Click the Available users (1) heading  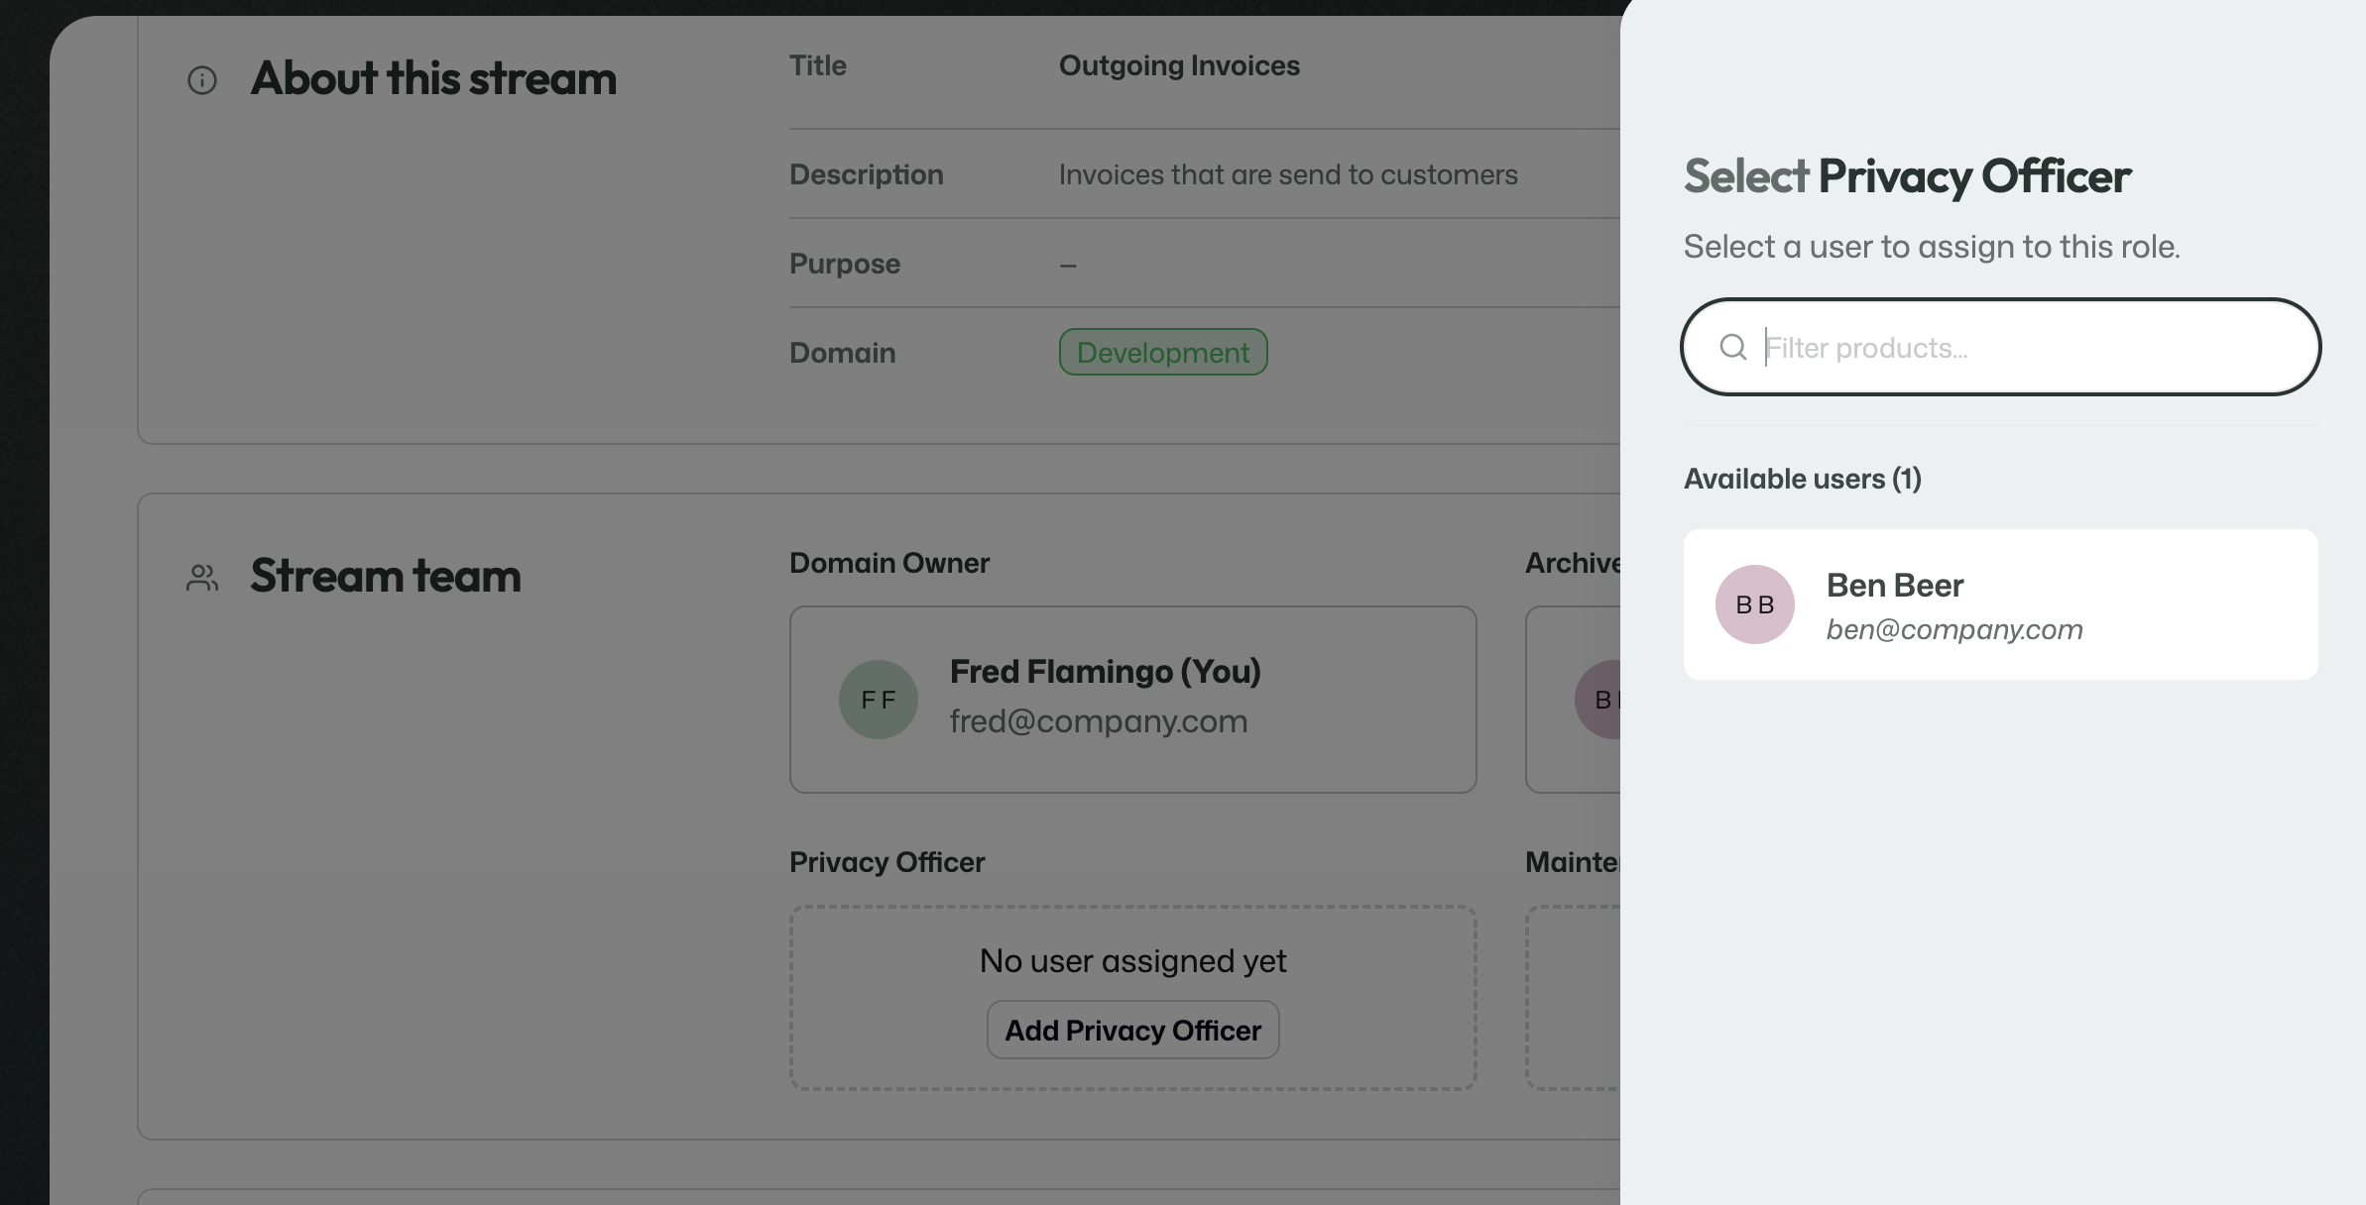point(1803,479)
